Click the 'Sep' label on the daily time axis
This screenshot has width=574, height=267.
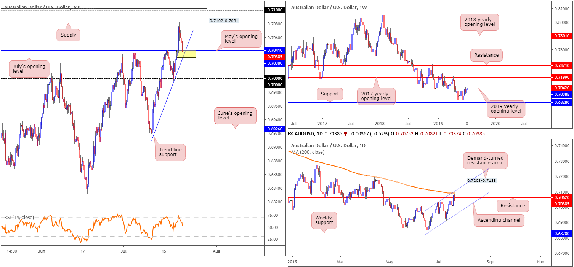pyautogui.click(x=490, y=262)
